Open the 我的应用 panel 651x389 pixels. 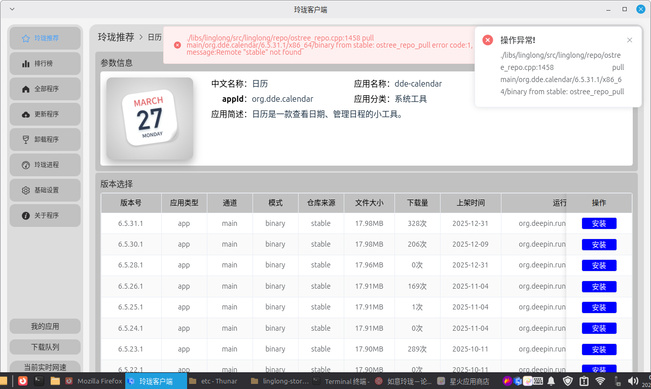(x=45, y=326)
